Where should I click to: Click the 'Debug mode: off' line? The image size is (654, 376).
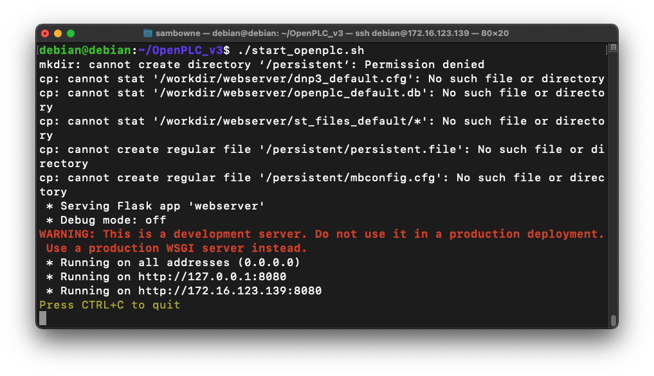pyautogui.click(x=113, y=220)
